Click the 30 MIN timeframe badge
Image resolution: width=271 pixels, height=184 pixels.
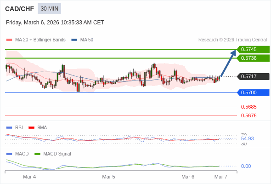coord(50,9)
